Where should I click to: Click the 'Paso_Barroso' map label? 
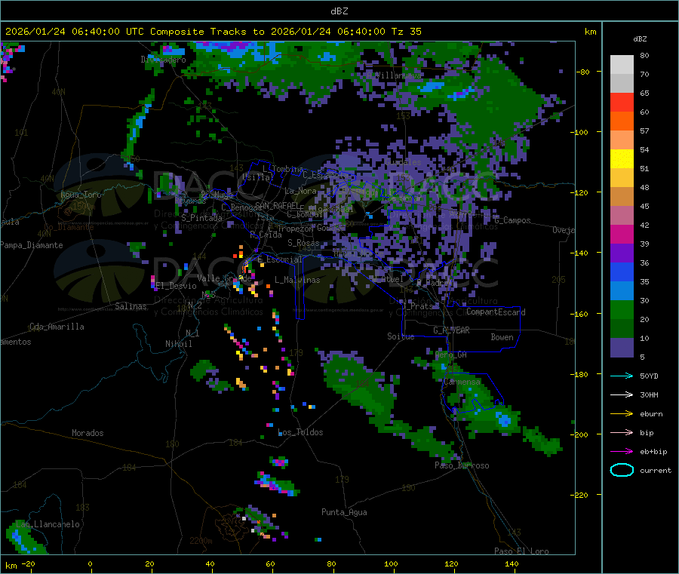tap(462, 465)
